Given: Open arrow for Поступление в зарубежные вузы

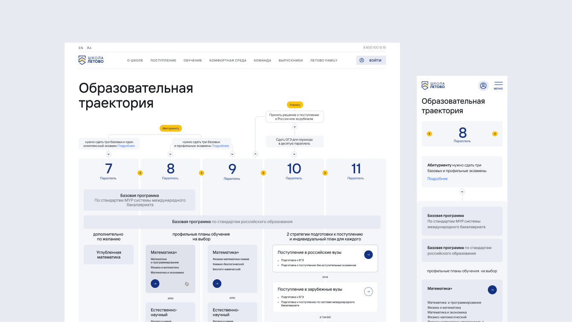Looking at the screenshot, I should [x=368, y=291].
